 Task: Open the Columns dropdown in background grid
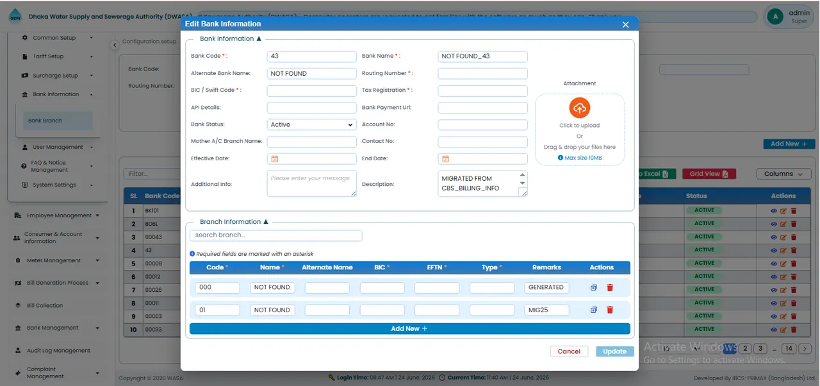783,174
